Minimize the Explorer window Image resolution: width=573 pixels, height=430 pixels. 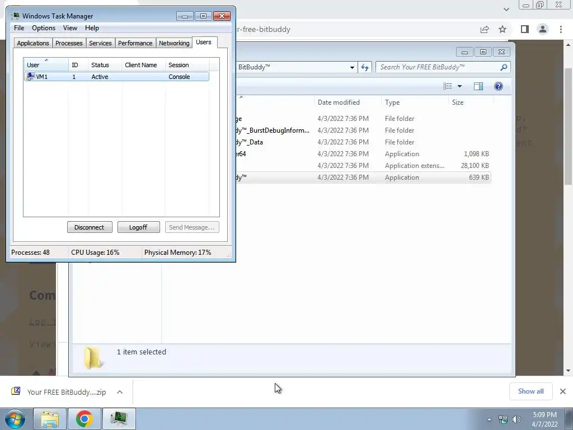(x=464, y=52)
